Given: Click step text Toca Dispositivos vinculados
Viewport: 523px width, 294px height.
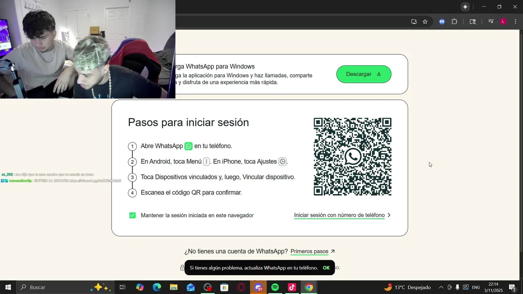Looking at the screenshot, I should coord(218,177).
